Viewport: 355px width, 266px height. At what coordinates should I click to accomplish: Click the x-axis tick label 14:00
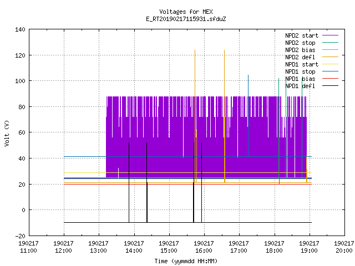[134, 250]
